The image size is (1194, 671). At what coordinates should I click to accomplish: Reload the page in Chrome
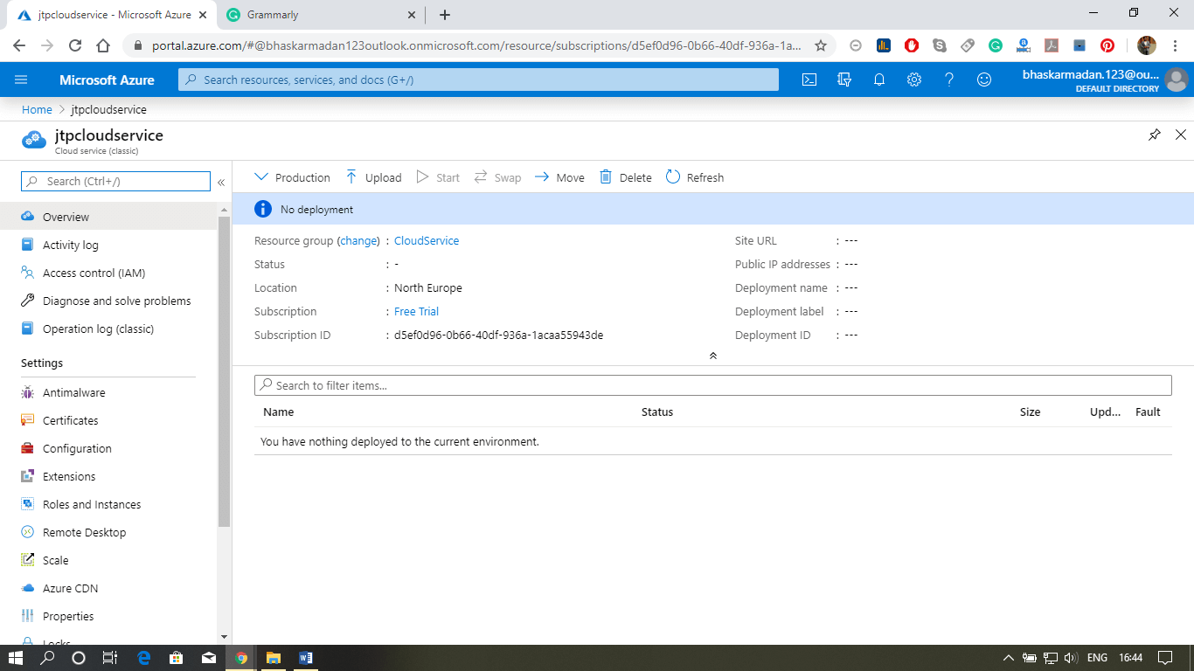[x=75, y=45]
